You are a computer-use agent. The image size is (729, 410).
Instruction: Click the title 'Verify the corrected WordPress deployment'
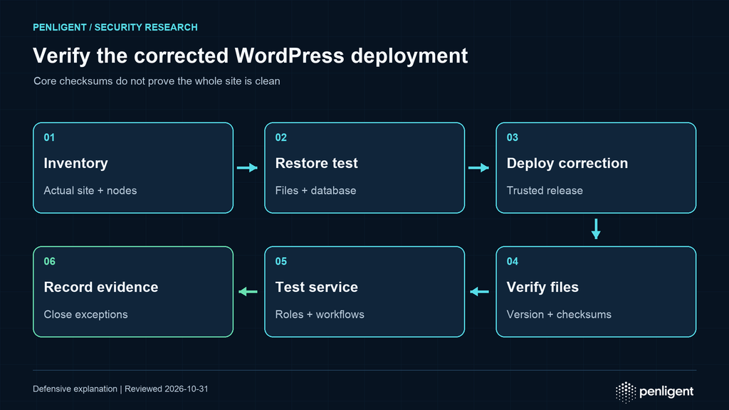coord(250,56)
